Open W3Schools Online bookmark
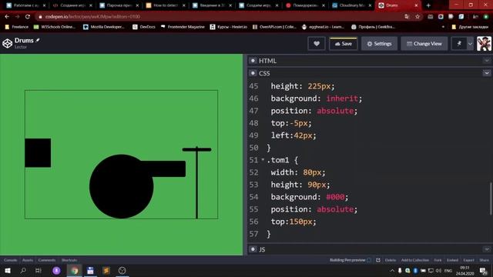This screenshot has width=493, height=277. click(x=55, y=27)
